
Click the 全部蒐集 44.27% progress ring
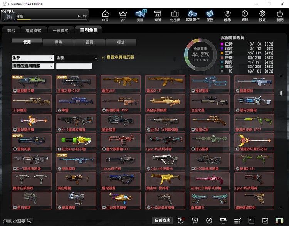pyautogui.click(x=200, y=55)
